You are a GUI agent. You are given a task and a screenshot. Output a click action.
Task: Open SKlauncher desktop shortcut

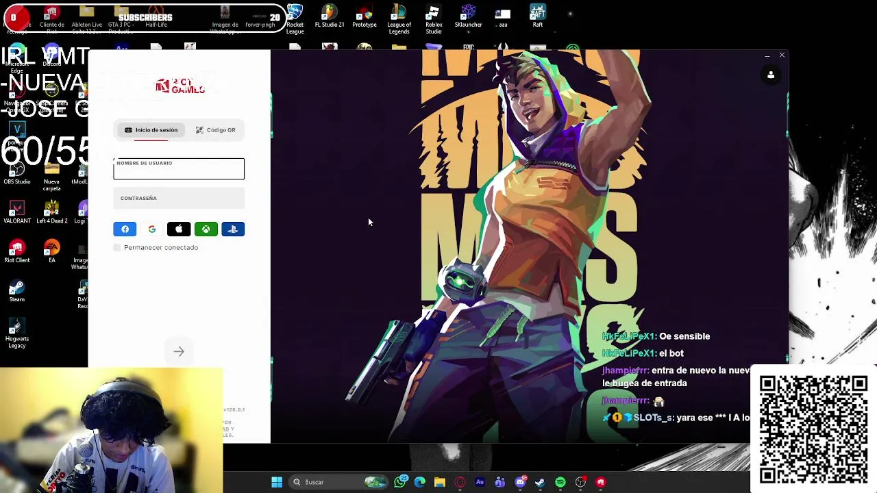[468, 16]
